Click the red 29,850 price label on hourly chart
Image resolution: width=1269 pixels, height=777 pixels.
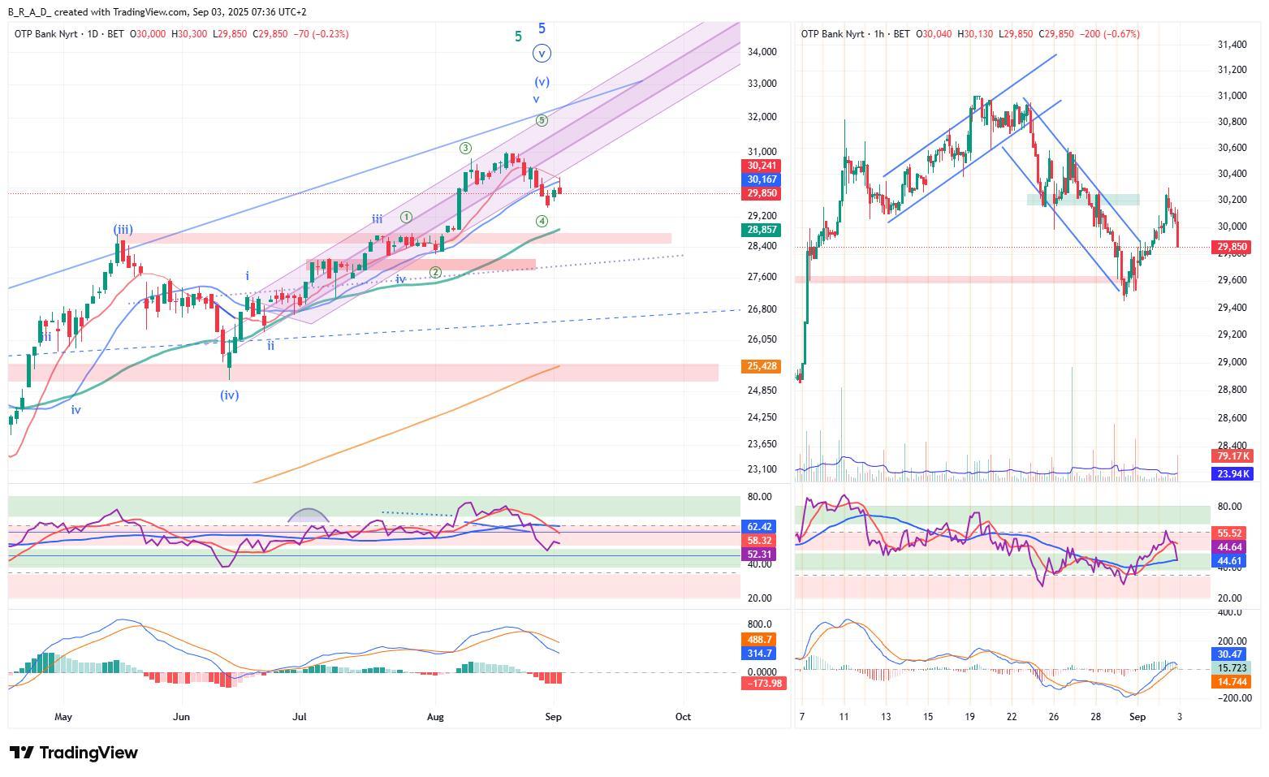[x=1232, y=247]
